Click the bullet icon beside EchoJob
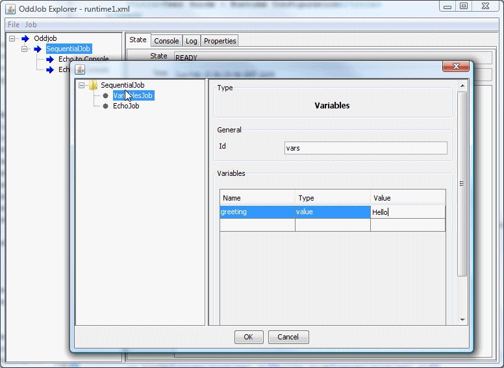This screenshot has height=368, width=504. pyautogui.click(x=105, y=106)
